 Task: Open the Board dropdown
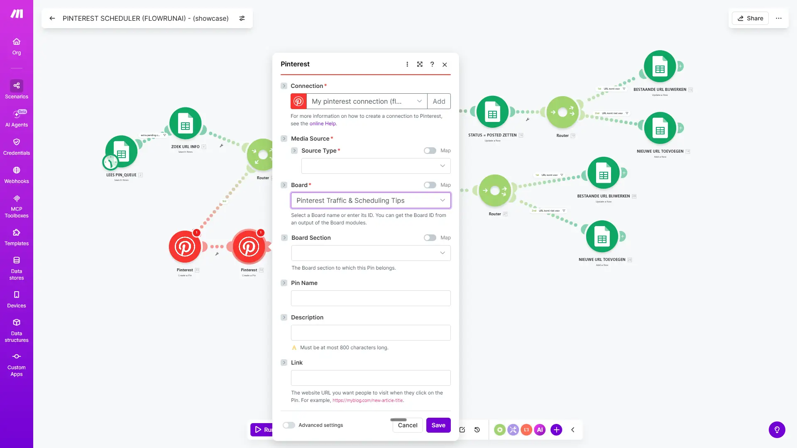pyautogui.click(x=371, y=200)
